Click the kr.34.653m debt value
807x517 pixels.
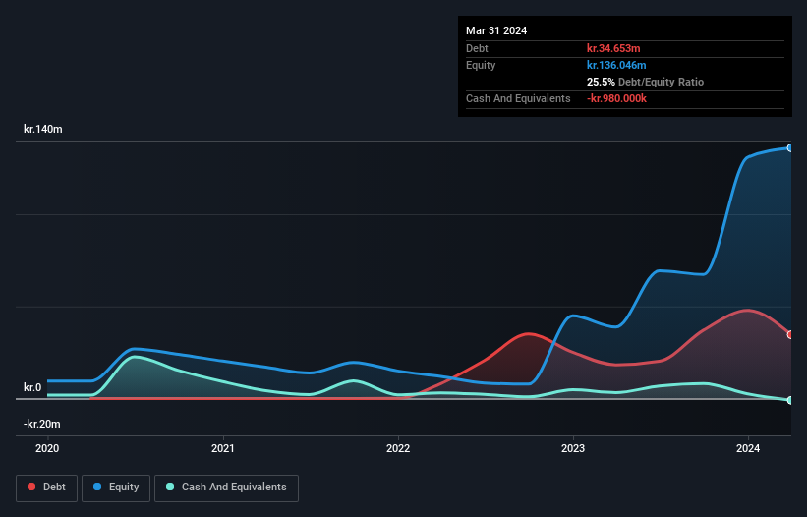[x=613, y=48]
